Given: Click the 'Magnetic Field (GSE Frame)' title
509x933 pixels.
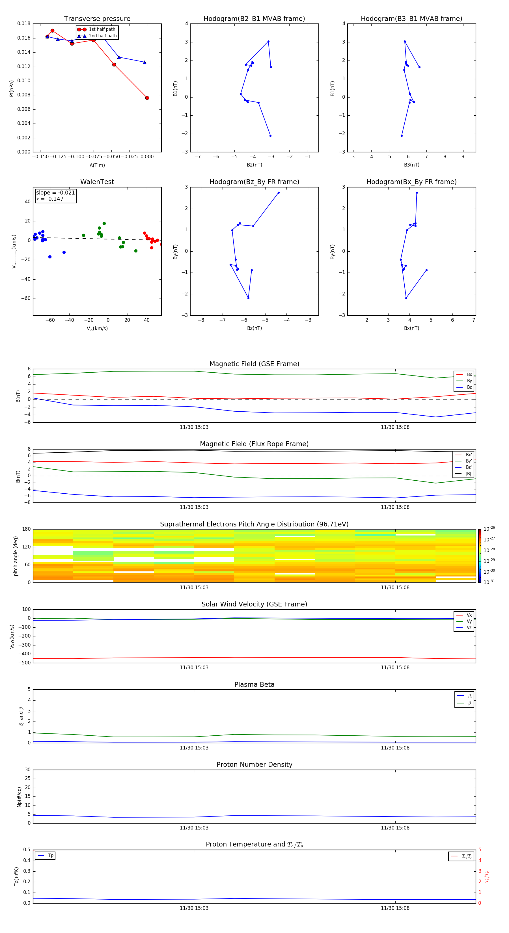Looking at the screenshot, I should 254,364.
